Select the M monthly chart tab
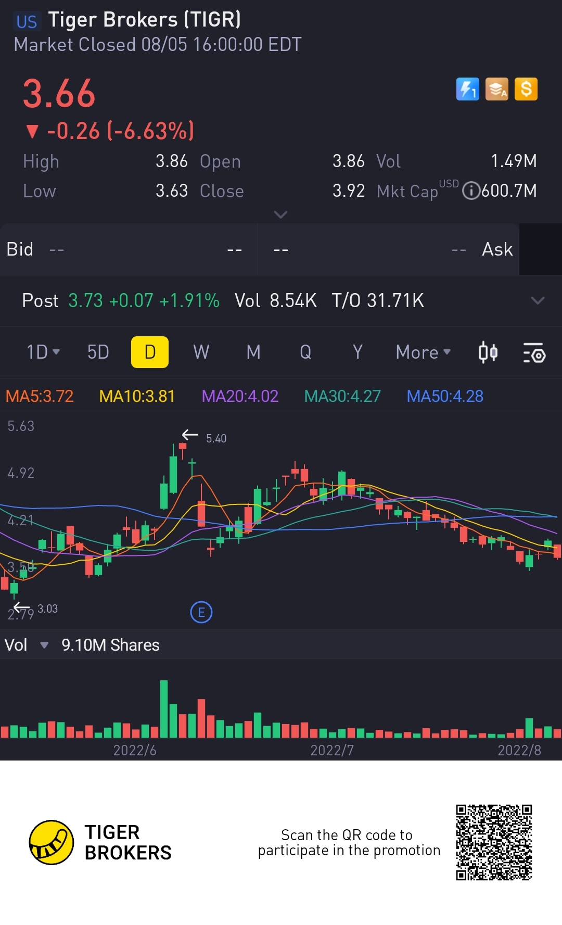The image size is (562, 925). coord(253,352)
